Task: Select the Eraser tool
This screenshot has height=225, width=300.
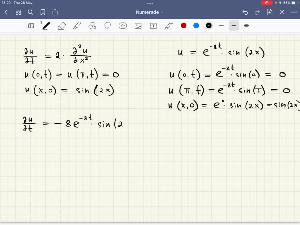Action: [x=62, y=26]
